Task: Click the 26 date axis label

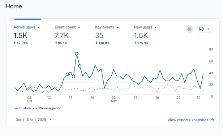Action: [92, 97]
